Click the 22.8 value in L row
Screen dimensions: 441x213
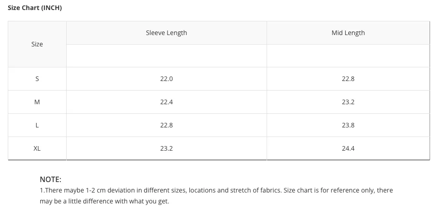pos(167,125)
